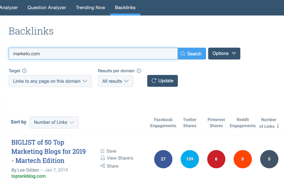284x183 pixels.
Task: Click the View Sharers text link
Action: 120,158
